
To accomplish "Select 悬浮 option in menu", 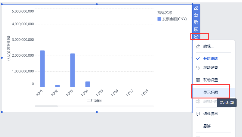I will (208, 126).
